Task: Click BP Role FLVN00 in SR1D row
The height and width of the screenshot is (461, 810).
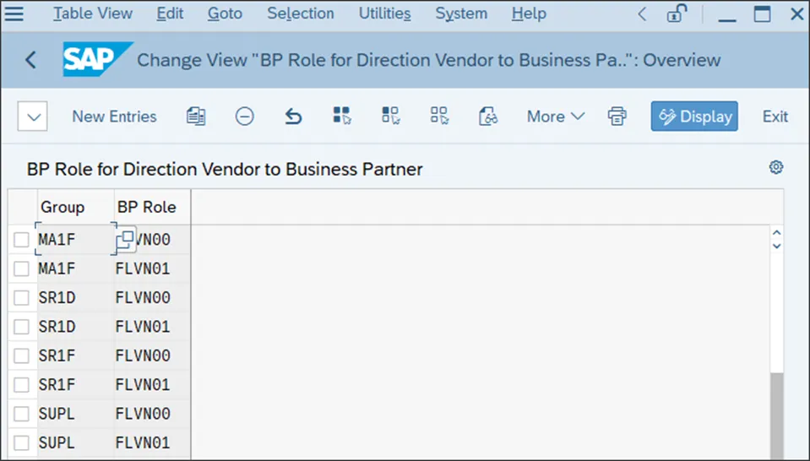Action: pyautogui.click(x=152, y=297)
